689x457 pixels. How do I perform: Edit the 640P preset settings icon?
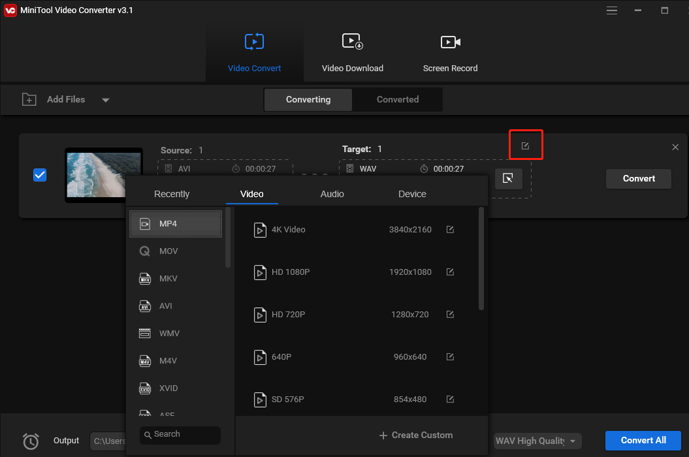[450, 357]
